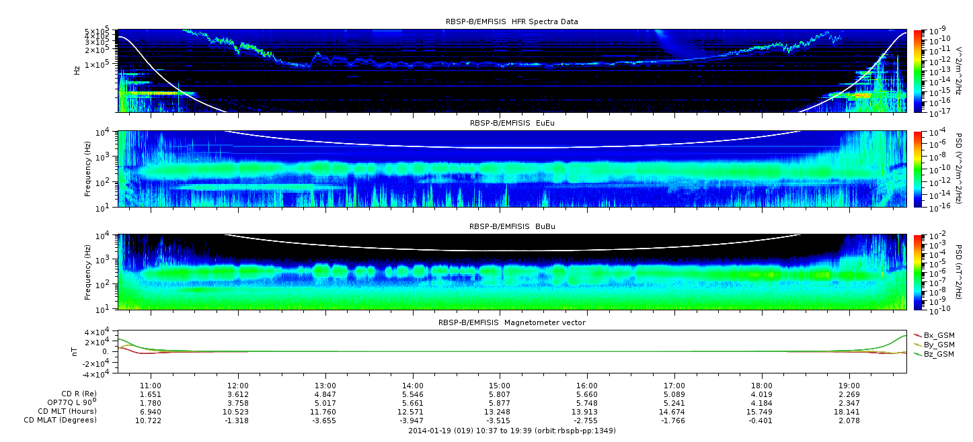This screenshot has width=973, height=442.
Task: Click the RBSP-B/EMFISIS BuBu panel title
Action: (x=512, y=227)
